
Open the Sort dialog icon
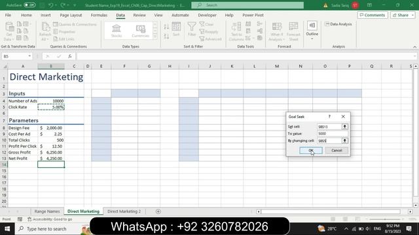[176, 29]
